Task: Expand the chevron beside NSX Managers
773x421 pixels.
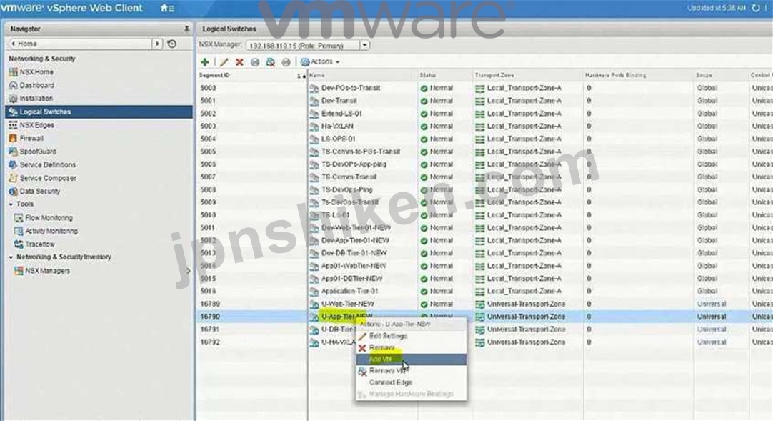Action: (x=188, y=271)
